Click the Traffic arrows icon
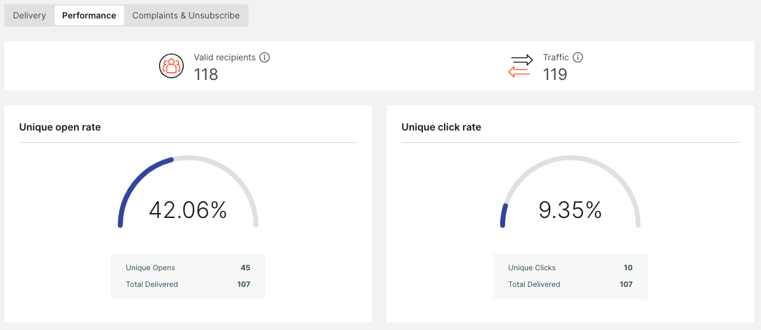 tap(520, 66)
